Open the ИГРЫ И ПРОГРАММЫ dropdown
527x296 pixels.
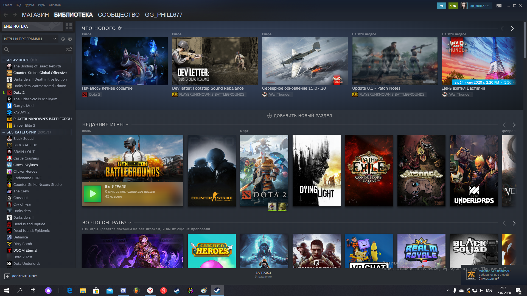click(x=30, y=39)
